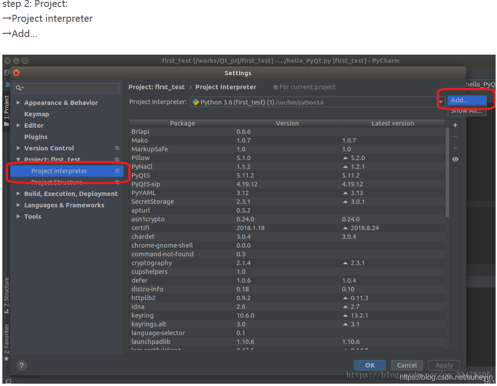
Task: Click the settings search input field
Action: (x=67, y=88)
